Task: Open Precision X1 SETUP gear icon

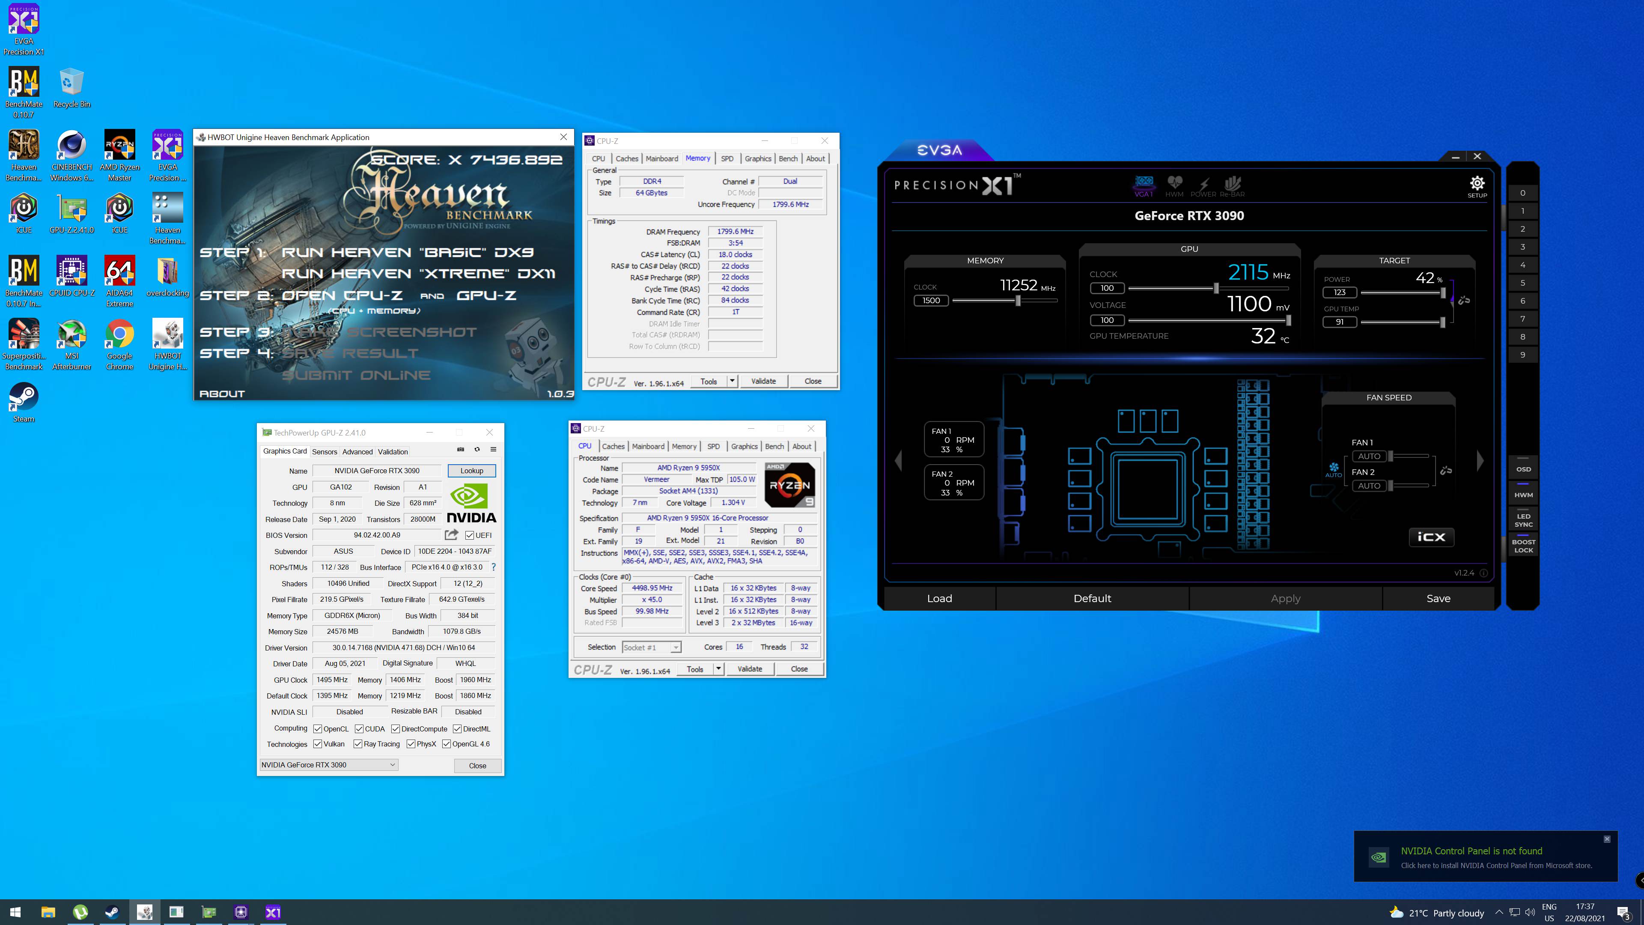Action: pyautogui.click(x=1477, y=186)
